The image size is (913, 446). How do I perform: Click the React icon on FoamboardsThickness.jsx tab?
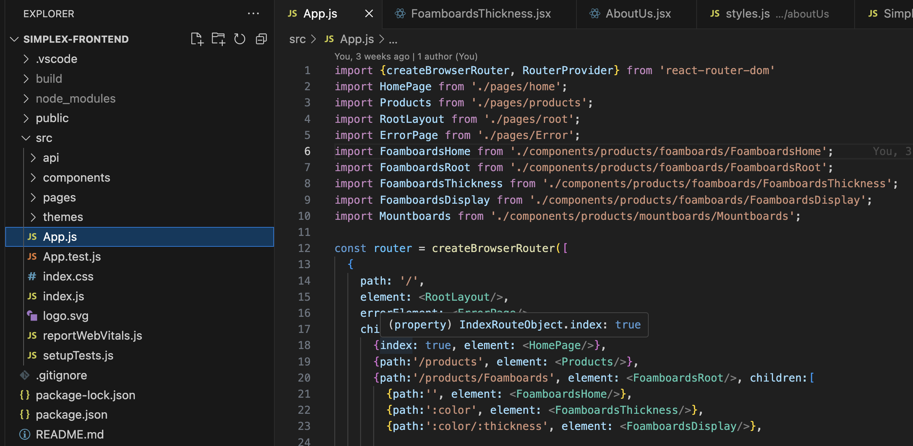(x=400, y=14)
